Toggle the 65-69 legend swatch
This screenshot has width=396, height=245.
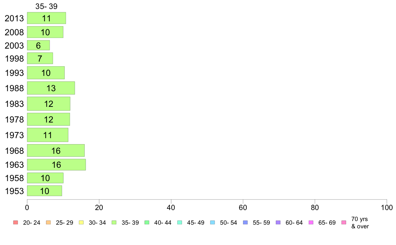[x=311, y=223]
